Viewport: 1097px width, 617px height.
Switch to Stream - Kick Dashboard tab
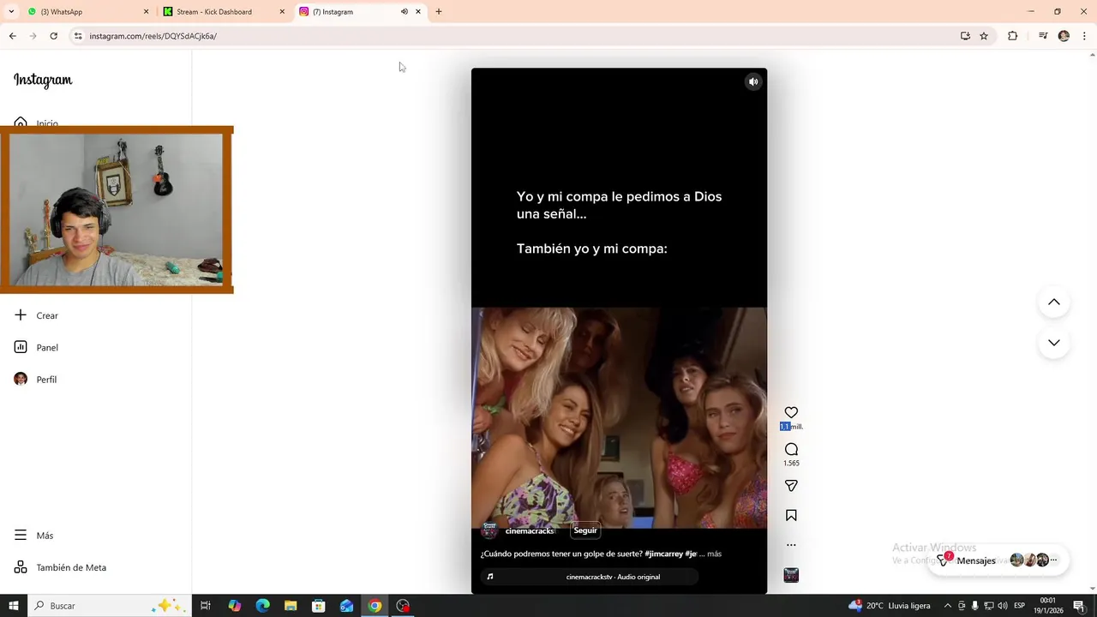click(223, 12)
